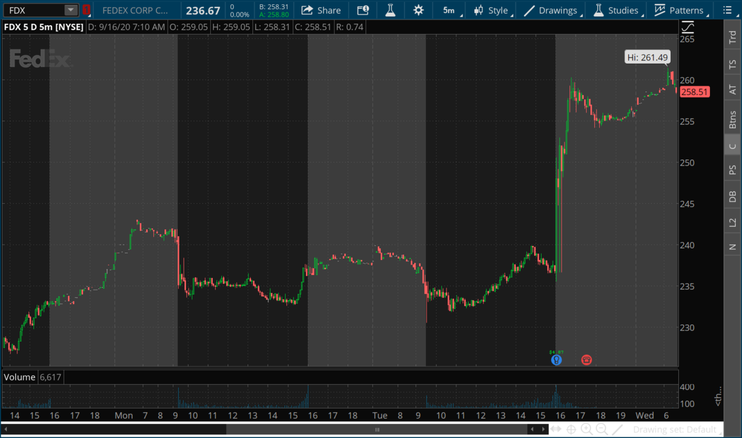
Task: Click the news alert icon in toolbar
Action: coord(363,11)
